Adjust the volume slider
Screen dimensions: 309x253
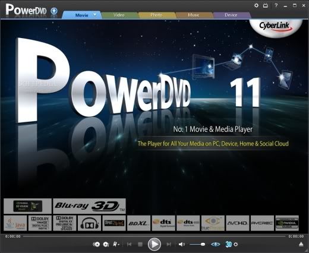[197, 245]
